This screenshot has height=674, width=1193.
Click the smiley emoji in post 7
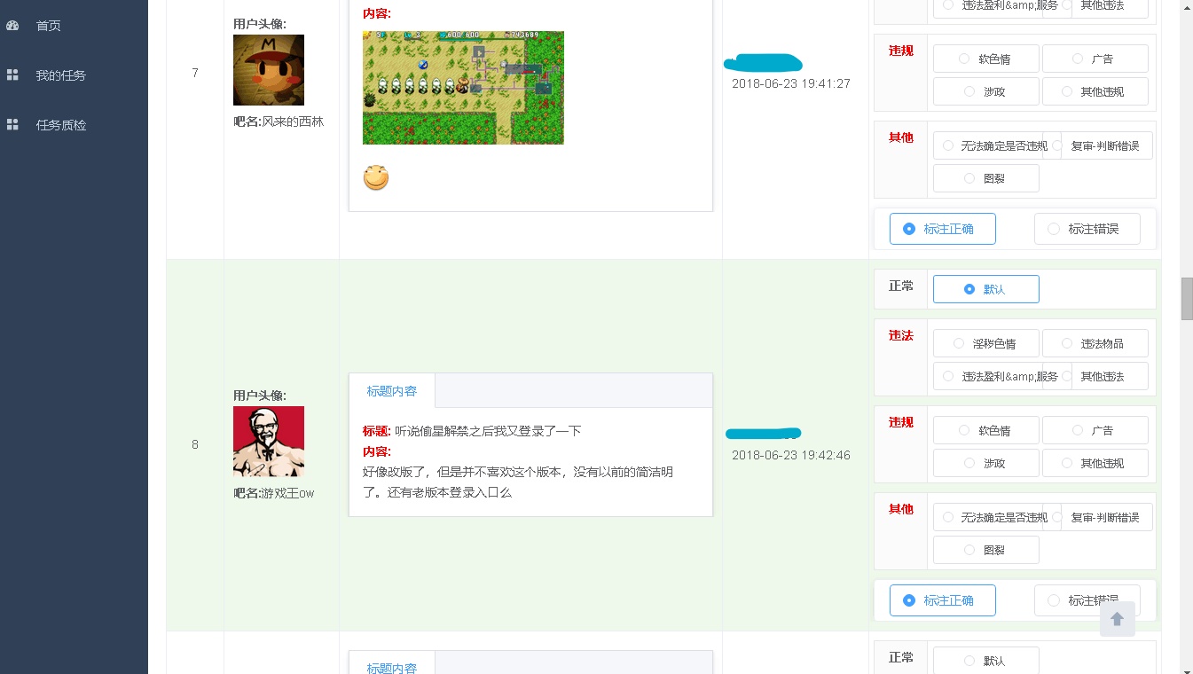point(375,177)
